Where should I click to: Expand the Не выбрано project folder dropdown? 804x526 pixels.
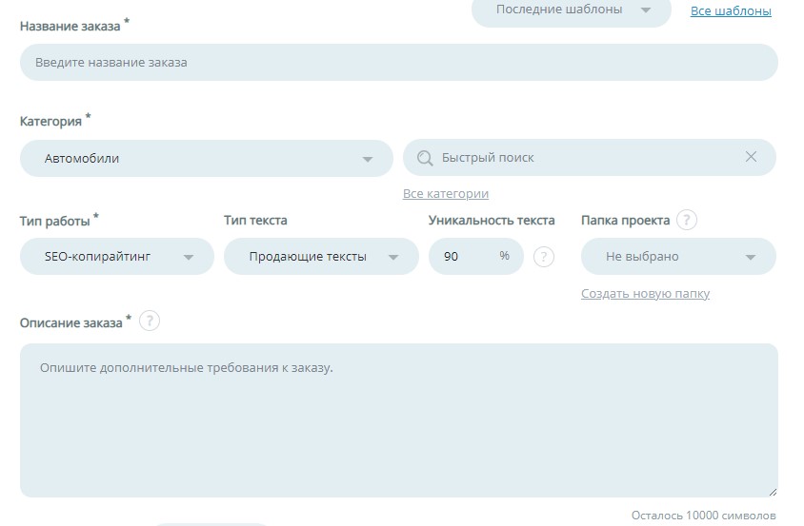(678, 256)
